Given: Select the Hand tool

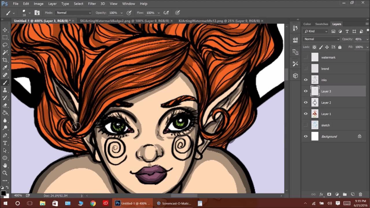Looking at the screenshot, I should click(5, 165).
